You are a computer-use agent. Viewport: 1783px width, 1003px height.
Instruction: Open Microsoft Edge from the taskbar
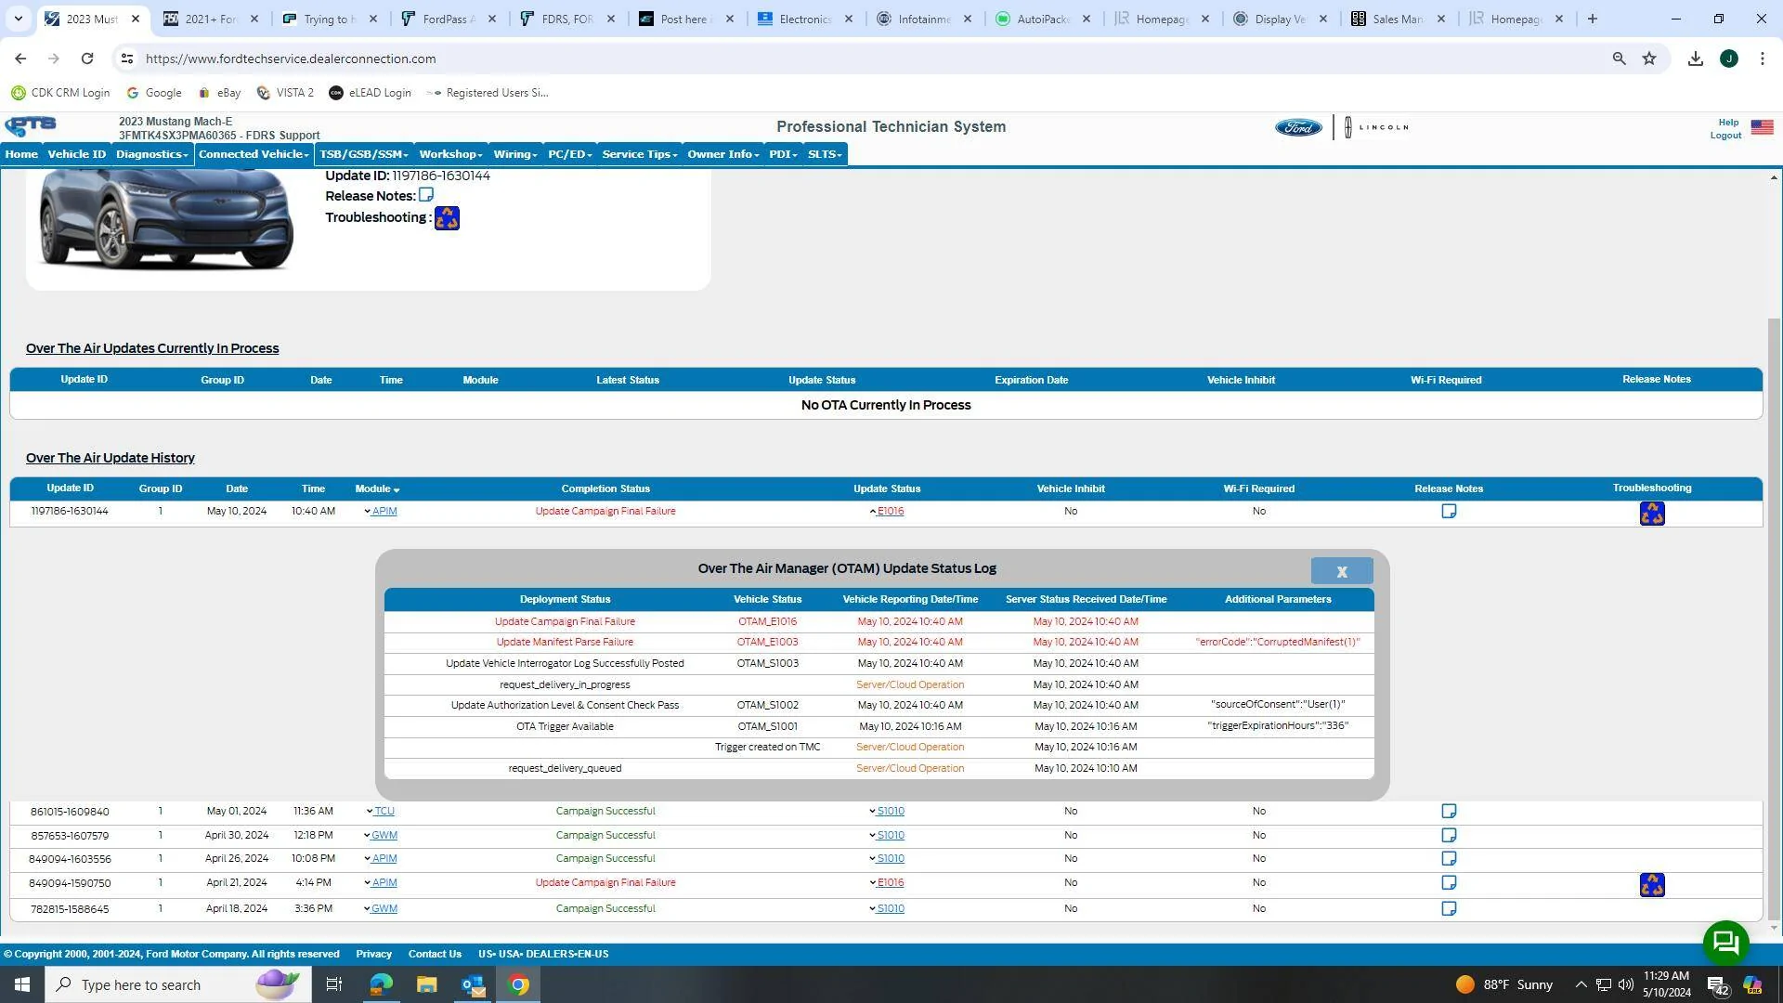pyautogui.click(x=381, y=984)
